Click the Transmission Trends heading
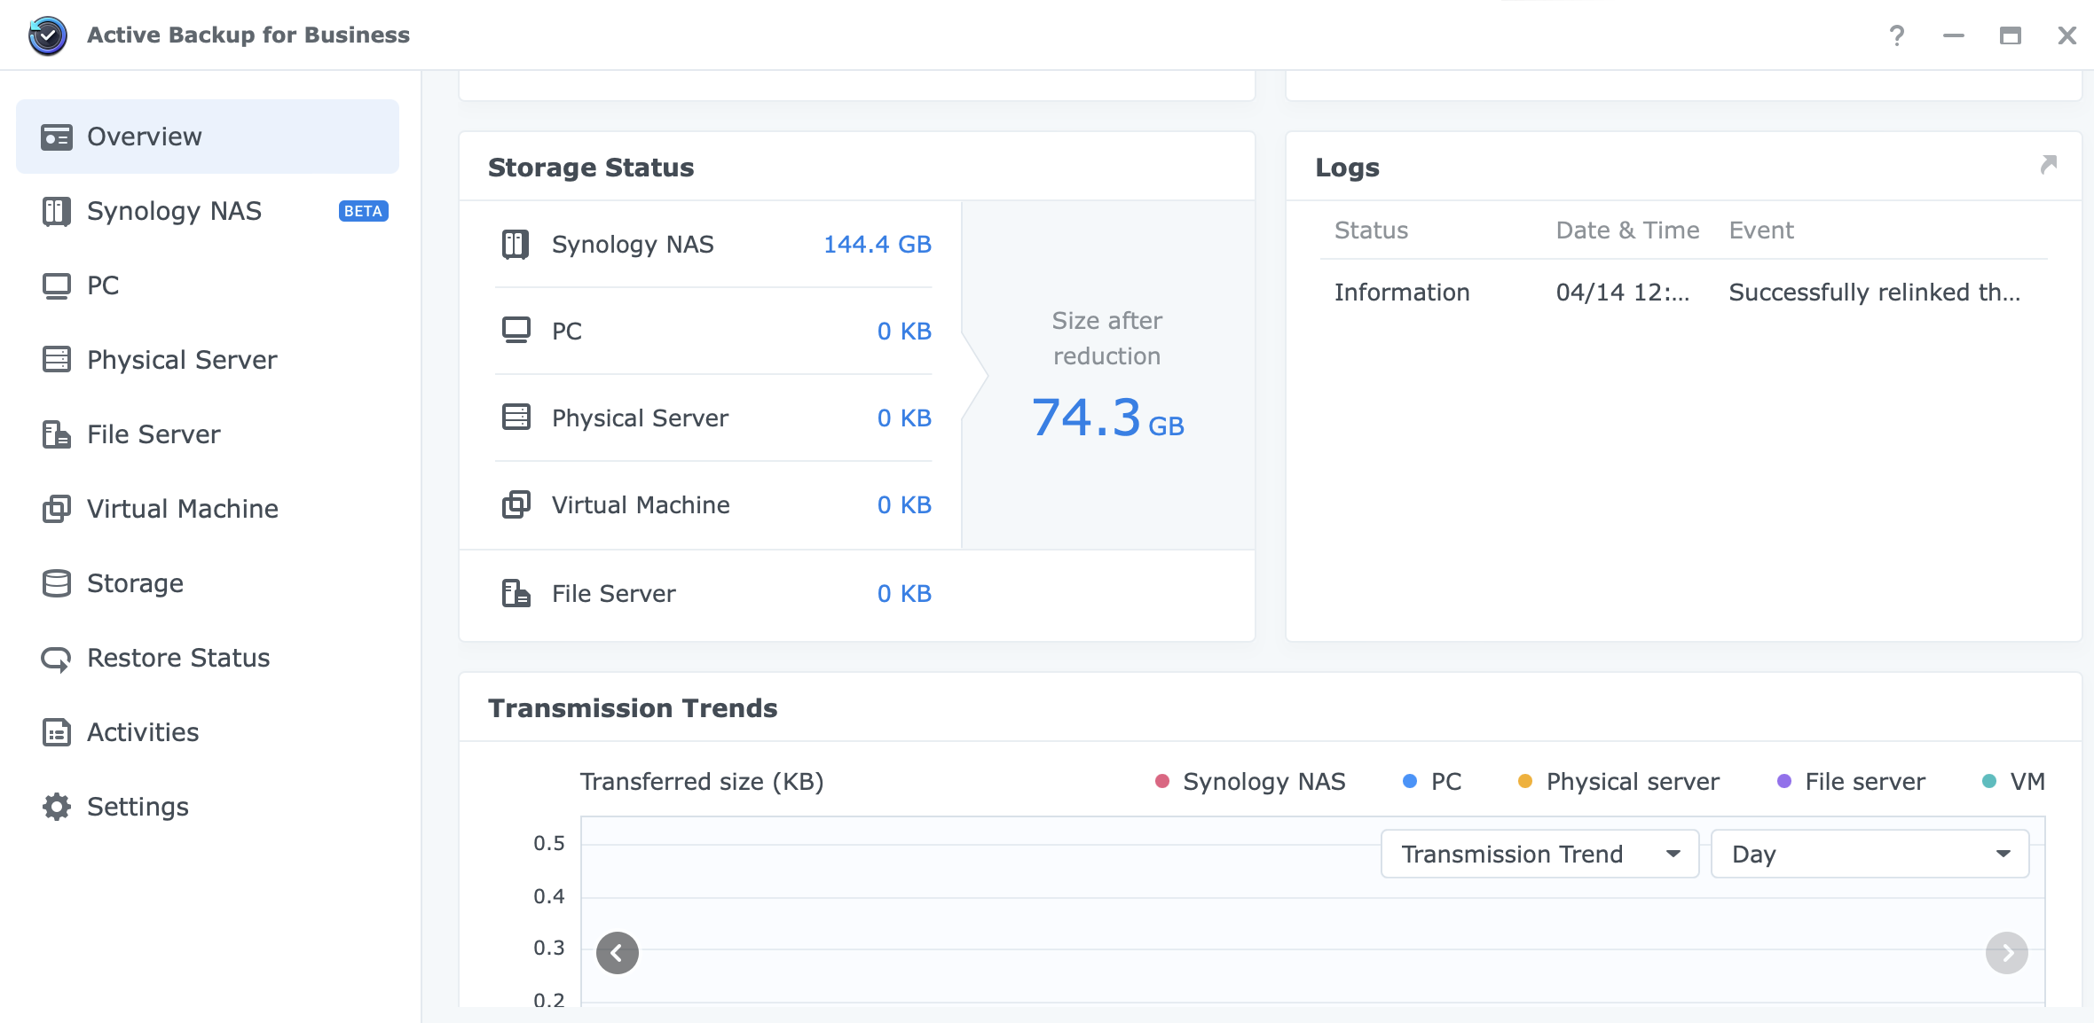This screenshot has height=1023, width=2094. [x=633, y=708]
